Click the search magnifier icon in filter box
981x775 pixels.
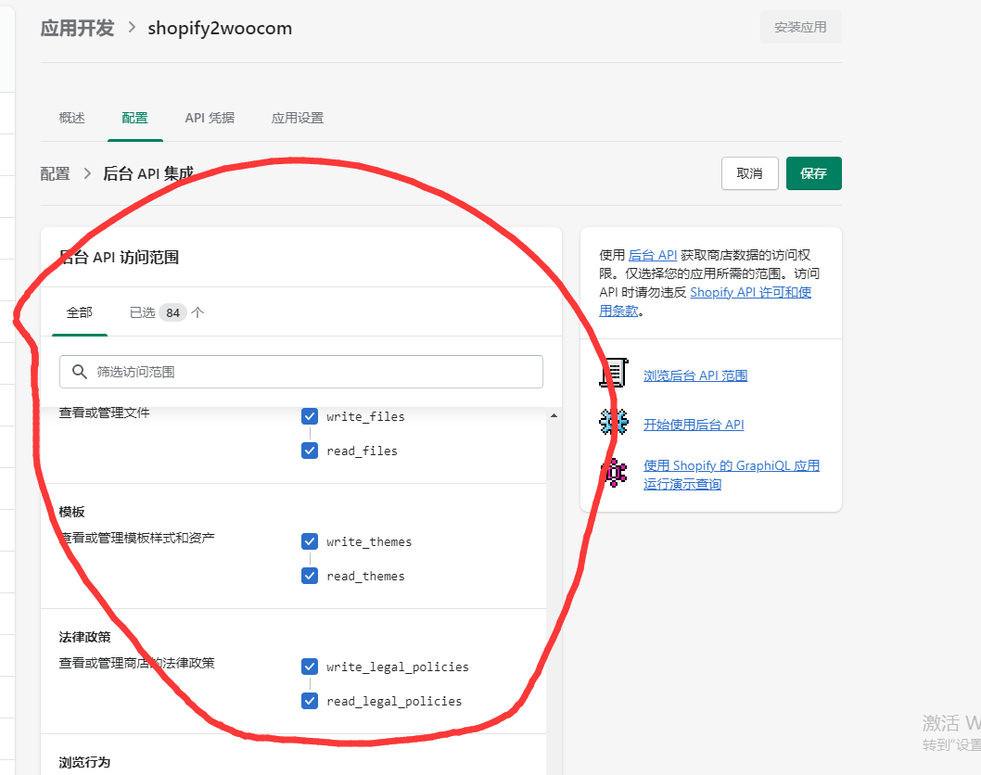[x=79, y=372]
